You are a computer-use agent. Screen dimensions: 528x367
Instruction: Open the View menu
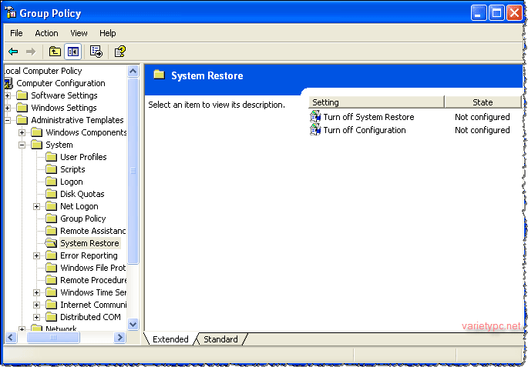pyautogui.click(x=79, y=33)
